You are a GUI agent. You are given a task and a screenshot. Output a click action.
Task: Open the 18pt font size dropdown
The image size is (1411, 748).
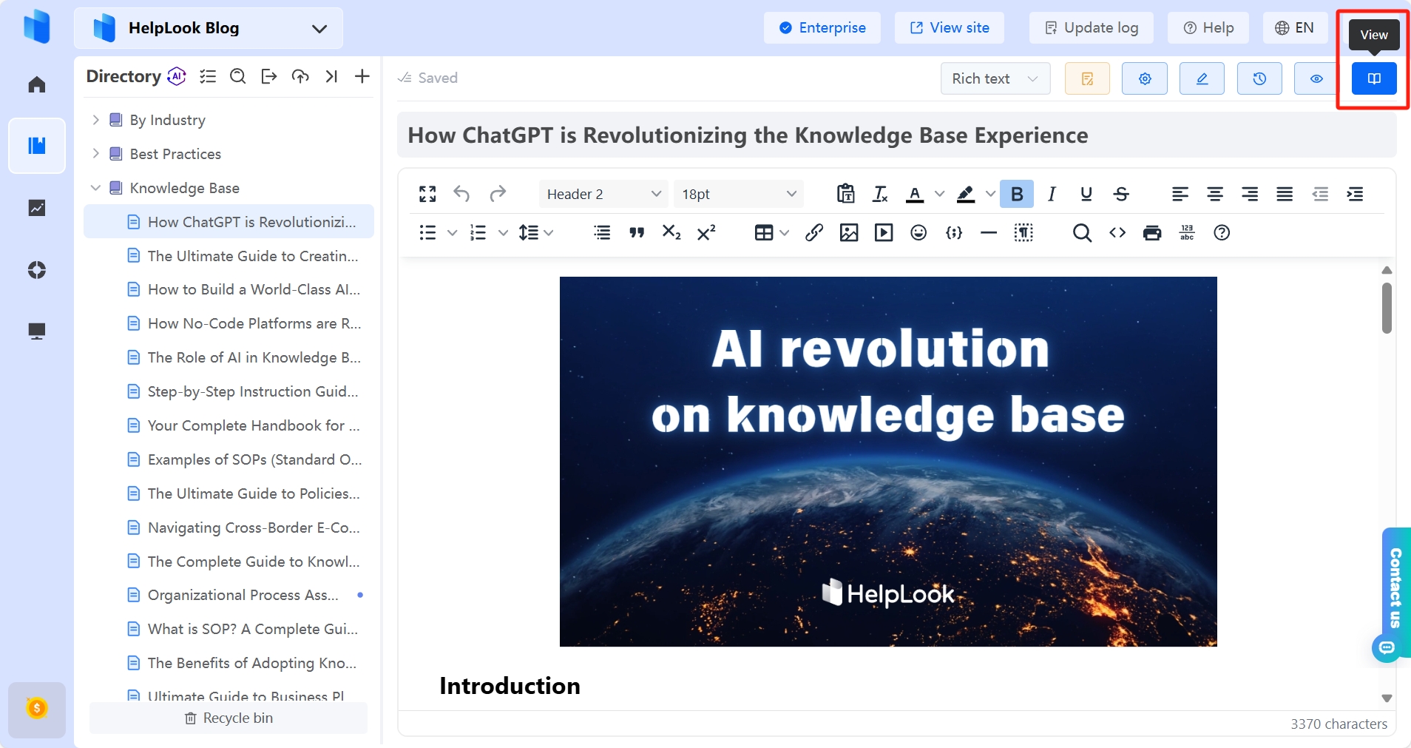pyautogui.click(x=739, y=194)
